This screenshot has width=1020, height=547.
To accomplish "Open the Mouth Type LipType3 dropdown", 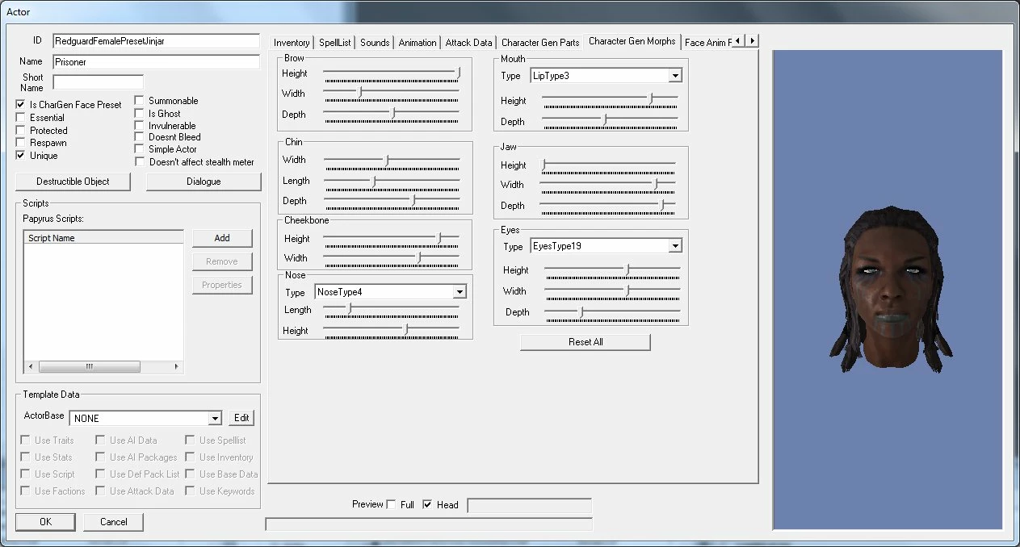I will (675, 75).
